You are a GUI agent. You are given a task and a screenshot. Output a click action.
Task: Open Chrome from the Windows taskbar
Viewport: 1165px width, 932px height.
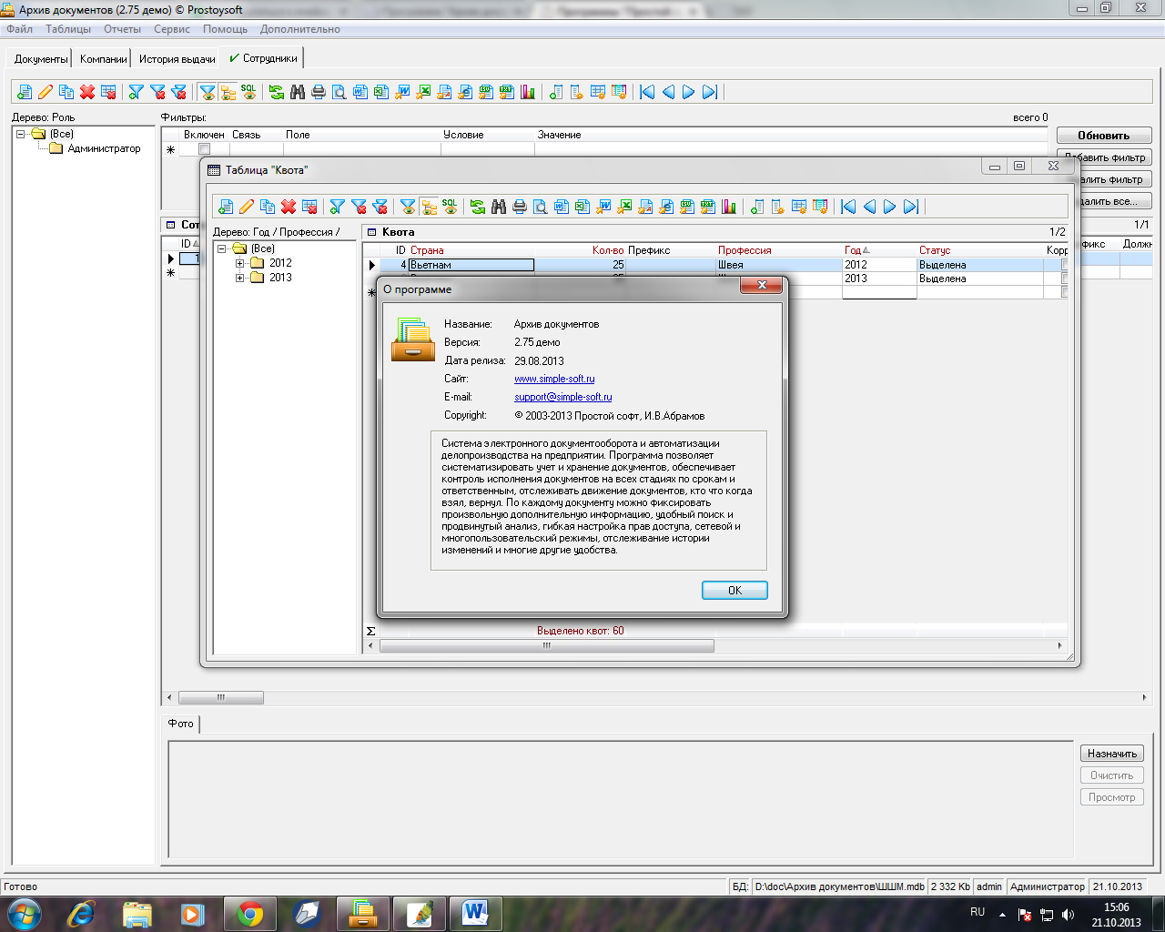(250, 914)
